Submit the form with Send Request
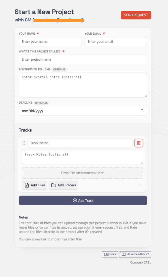The height and width of the screenshot is (277, 168). (x=136, y=15)
